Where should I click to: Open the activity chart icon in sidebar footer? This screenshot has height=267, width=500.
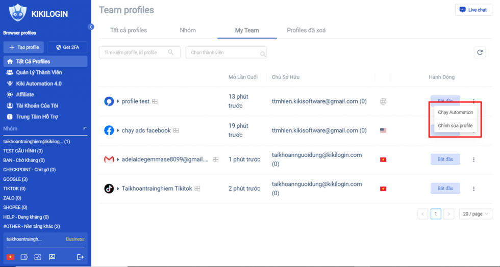click(x=38, y=257)
